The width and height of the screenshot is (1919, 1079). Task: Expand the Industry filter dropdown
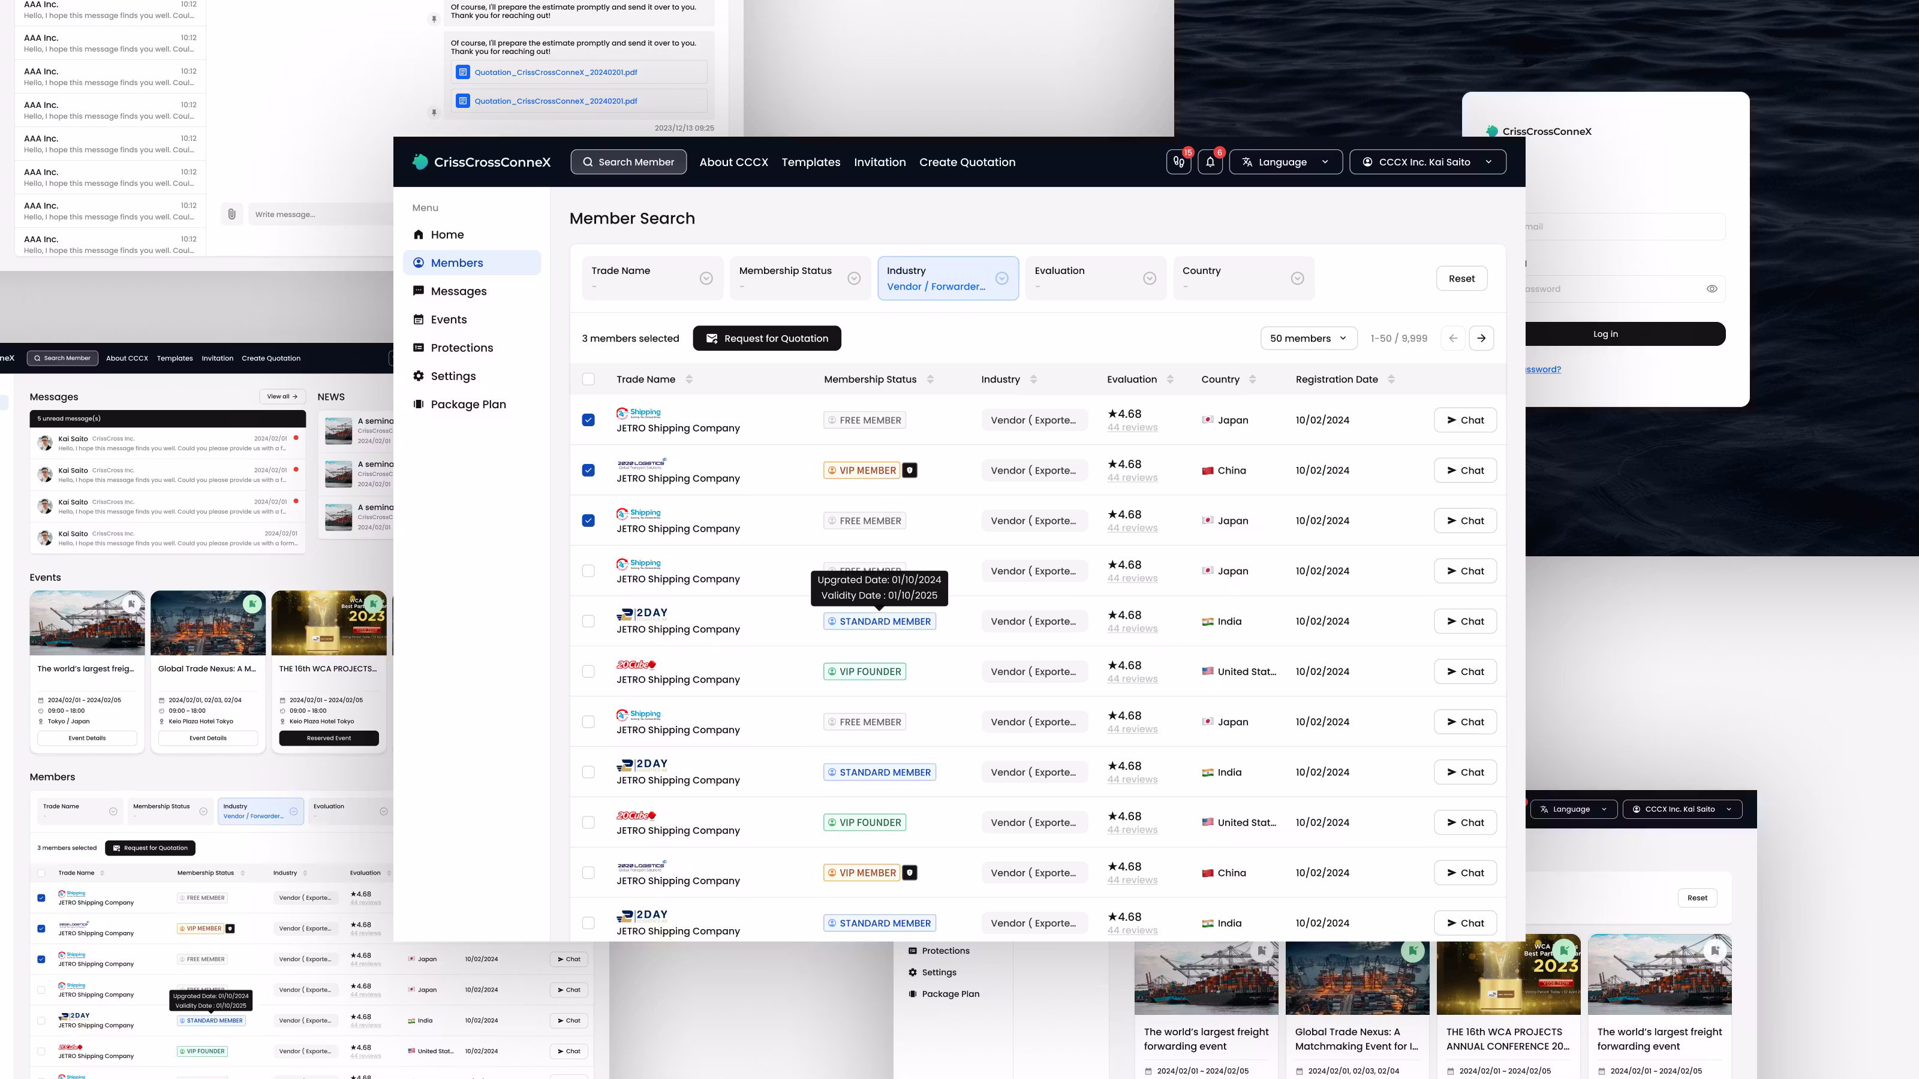[1001, 279]
